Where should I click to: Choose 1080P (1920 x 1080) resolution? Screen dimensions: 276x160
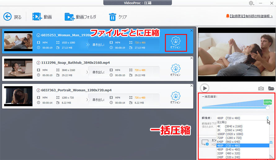click(x=243, y=134)
